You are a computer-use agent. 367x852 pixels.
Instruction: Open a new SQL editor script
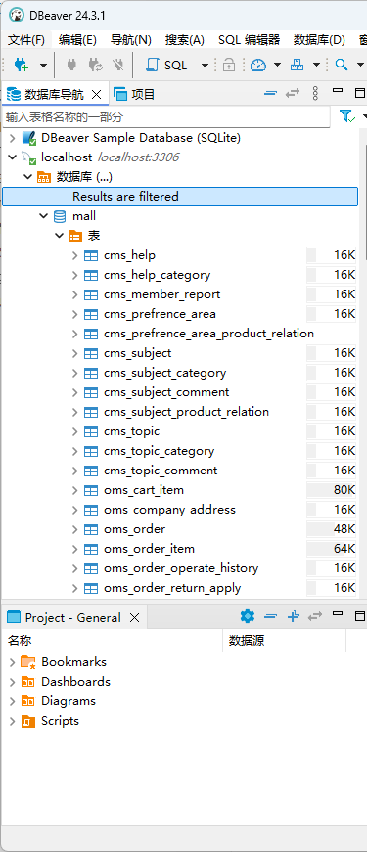tap(166, 66)
